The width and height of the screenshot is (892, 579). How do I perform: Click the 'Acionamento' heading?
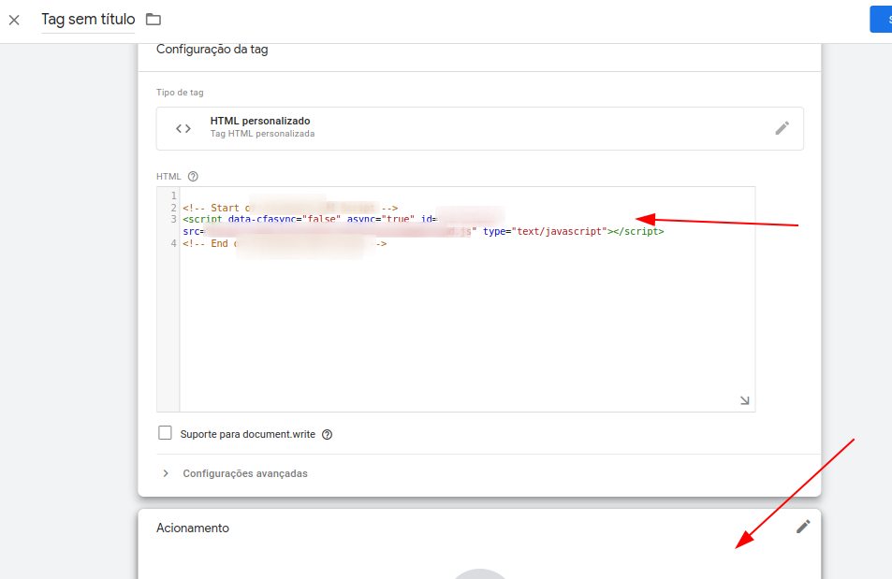(x=193, y=528)
